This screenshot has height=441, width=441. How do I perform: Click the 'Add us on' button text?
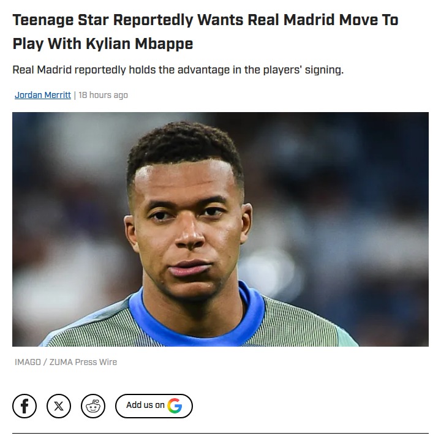145,405
